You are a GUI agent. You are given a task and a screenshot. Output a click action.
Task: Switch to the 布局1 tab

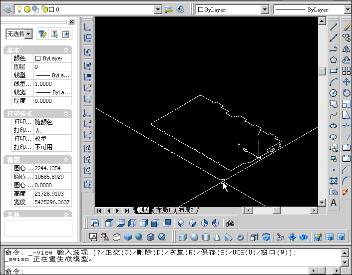click(x=163, y=210)
